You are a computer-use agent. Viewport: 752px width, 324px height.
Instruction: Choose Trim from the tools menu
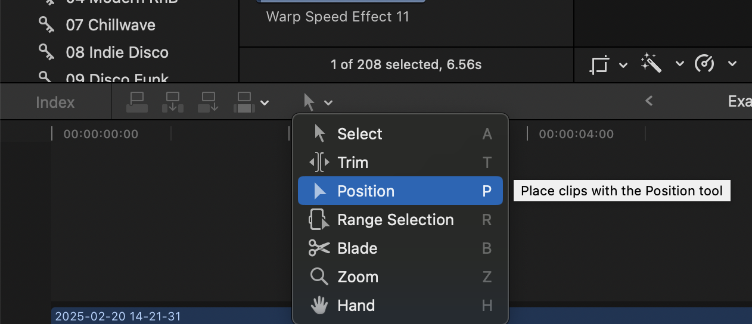(x=352, y=163)
